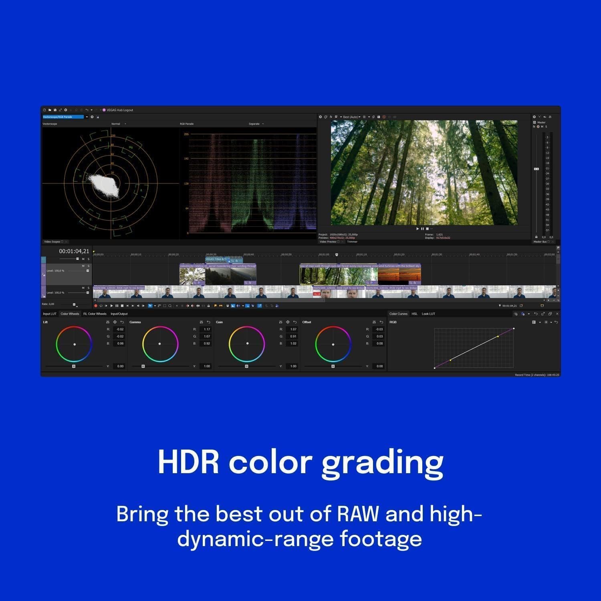This screenshot has width=601, height=601.
Task: Open the Input LUT tab
Action: (50, 314)
